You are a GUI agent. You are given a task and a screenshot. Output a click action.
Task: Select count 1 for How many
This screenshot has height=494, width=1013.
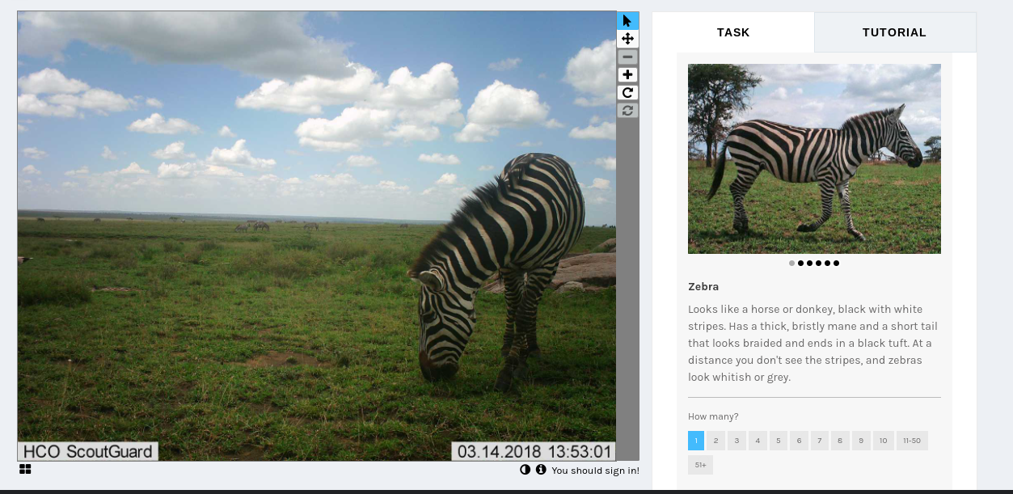click(x=696, y=441)
